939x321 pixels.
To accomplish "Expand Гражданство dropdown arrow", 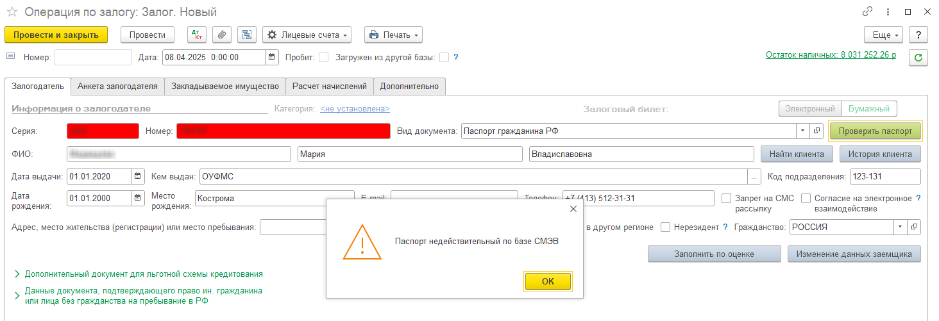I will [x=901, y=227].
